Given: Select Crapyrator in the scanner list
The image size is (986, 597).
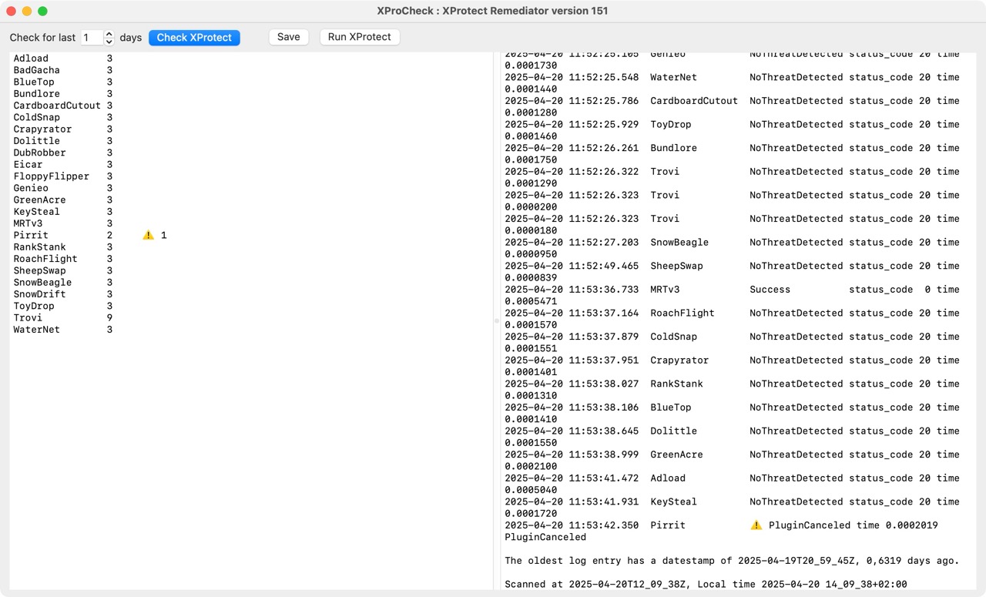Looking at the screenshot, I should tap(42, 129).
